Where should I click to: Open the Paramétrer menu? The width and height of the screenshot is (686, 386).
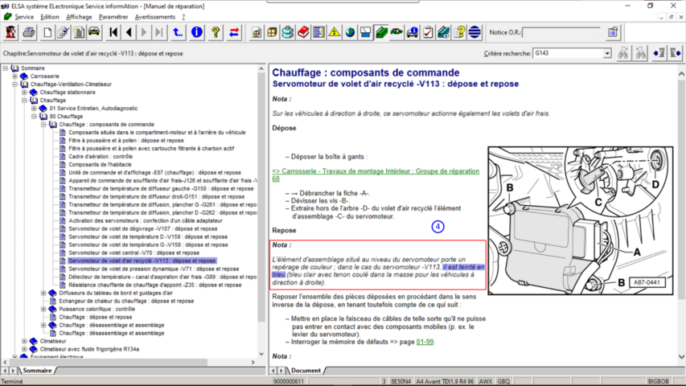113,17
